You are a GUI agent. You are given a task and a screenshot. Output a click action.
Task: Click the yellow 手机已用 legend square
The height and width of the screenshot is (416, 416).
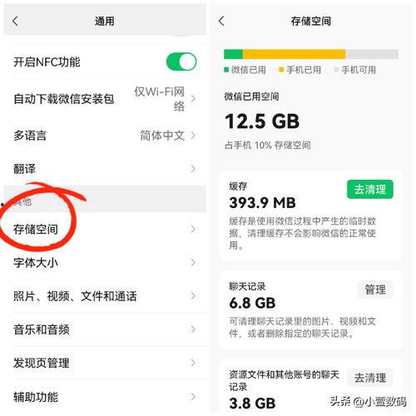pyautogui.click(x=281, y=70)
